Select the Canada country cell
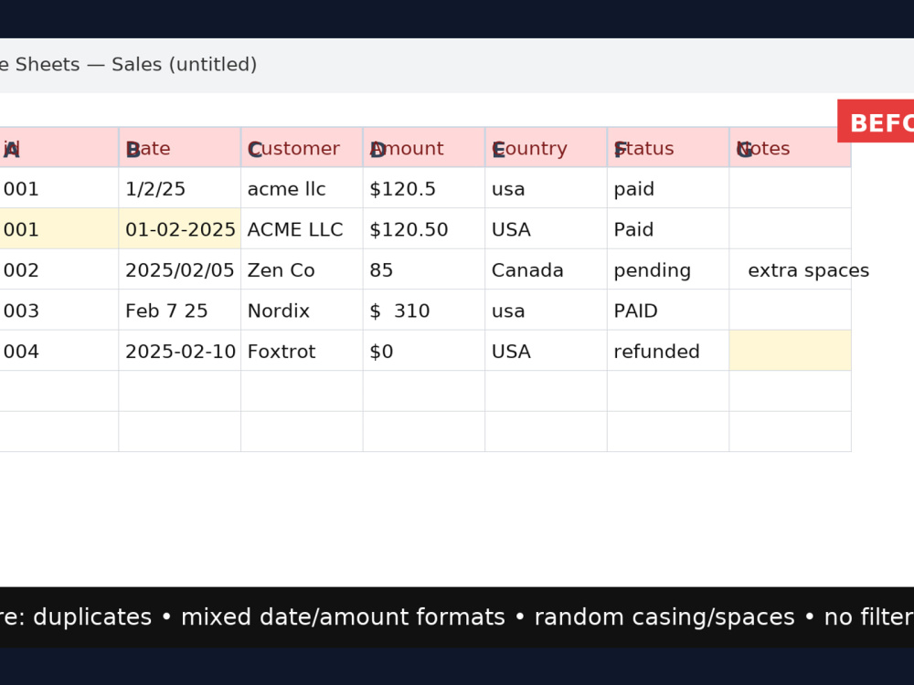 click(547, 269)
